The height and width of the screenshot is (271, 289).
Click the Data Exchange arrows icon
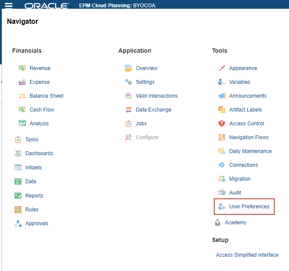128,110
